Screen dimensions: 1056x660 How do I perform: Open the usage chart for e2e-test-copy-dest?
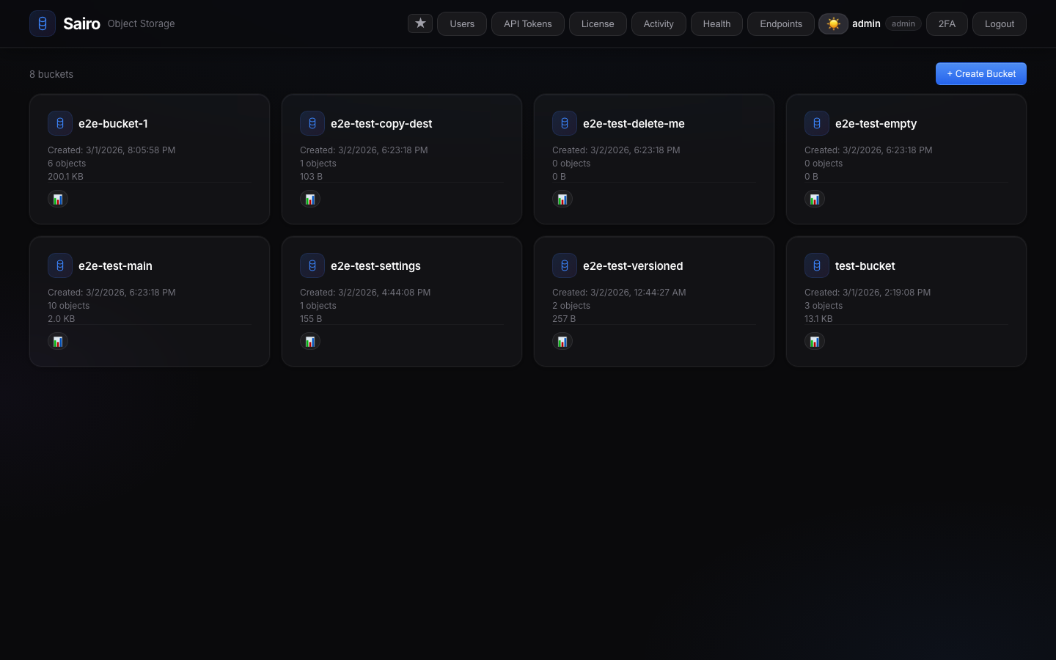[310, 199]
